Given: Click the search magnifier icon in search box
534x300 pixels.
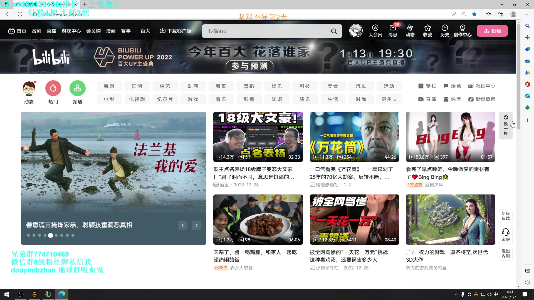Looking at the screenshot, I should click(334, 31).
